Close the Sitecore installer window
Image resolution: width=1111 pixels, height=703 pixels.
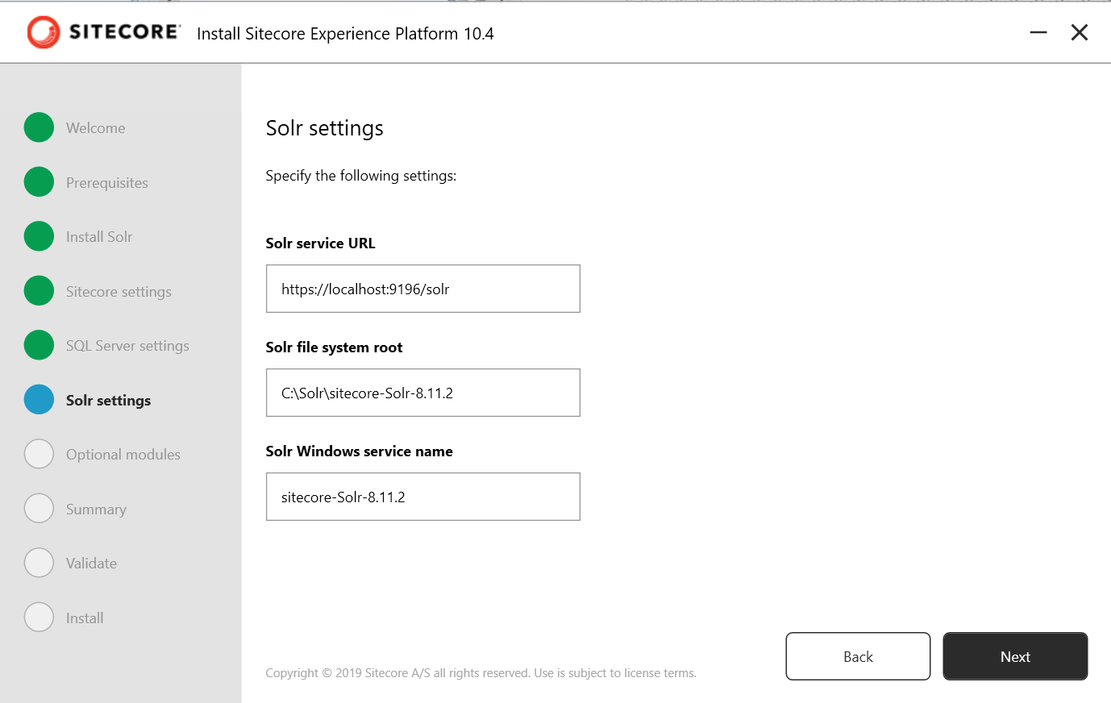[x=1080, y=32]
